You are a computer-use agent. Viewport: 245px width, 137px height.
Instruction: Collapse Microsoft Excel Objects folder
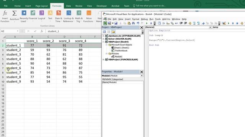pyautogui.click(x=106, y=45)
